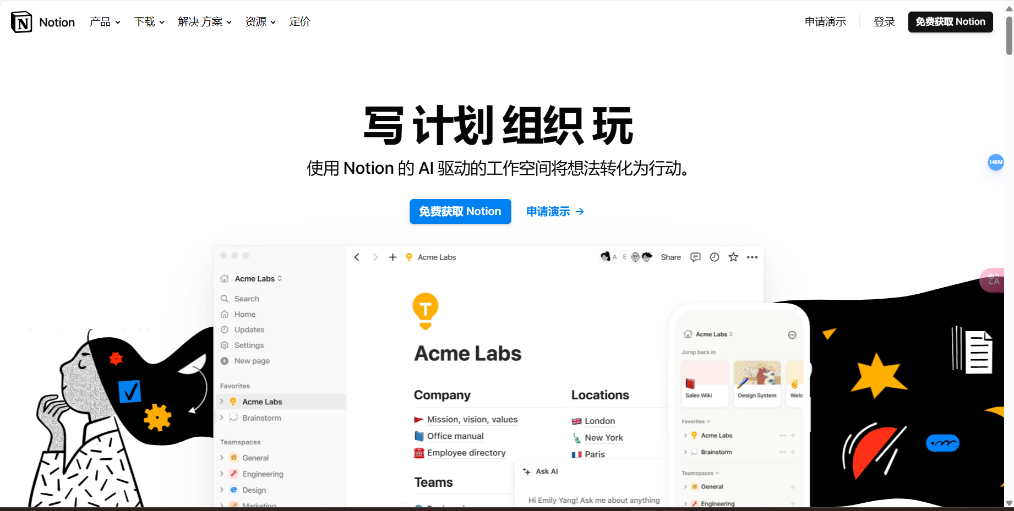The image size is (1014, 511).
Task: Go to Home in the sidebar
Action: [x=244, y=314]
